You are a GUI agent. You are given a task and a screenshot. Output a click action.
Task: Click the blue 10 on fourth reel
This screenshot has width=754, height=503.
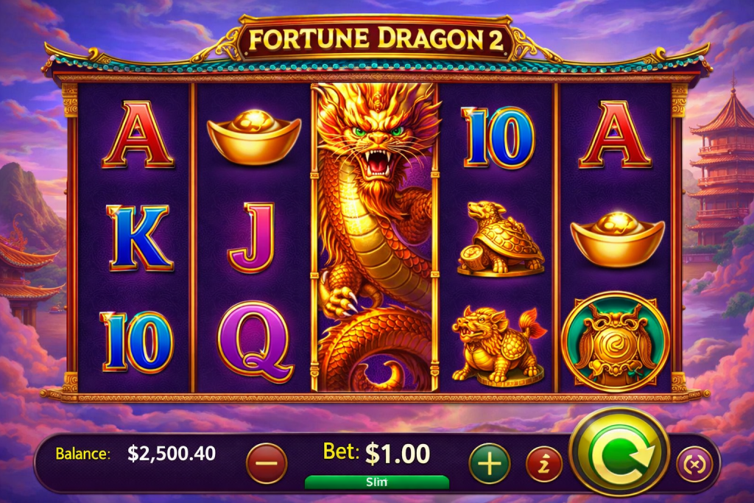coord(498,138)
